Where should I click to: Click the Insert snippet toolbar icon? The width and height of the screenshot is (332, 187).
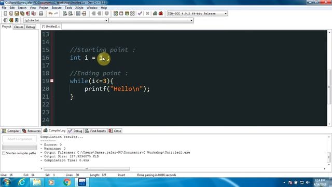point(5,20)
